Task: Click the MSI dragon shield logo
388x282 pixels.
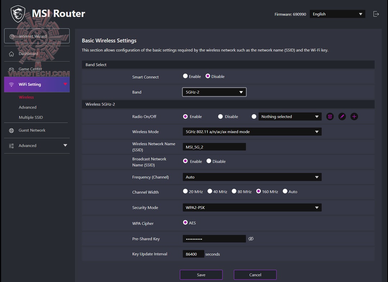Action: click(18, 14)
